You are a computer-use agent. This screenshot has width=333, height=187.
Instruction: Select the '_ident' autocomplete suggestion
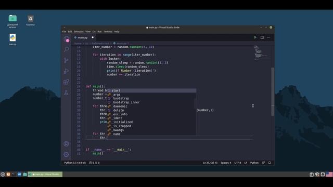tap(151, 118)
